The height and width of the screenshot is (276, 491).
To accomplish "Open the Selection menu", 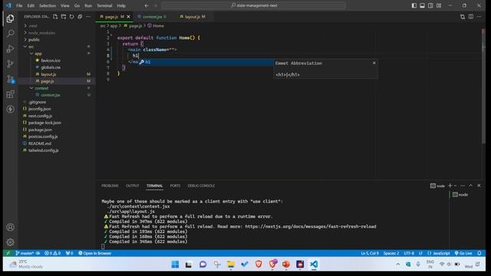I will pos(48,5).
